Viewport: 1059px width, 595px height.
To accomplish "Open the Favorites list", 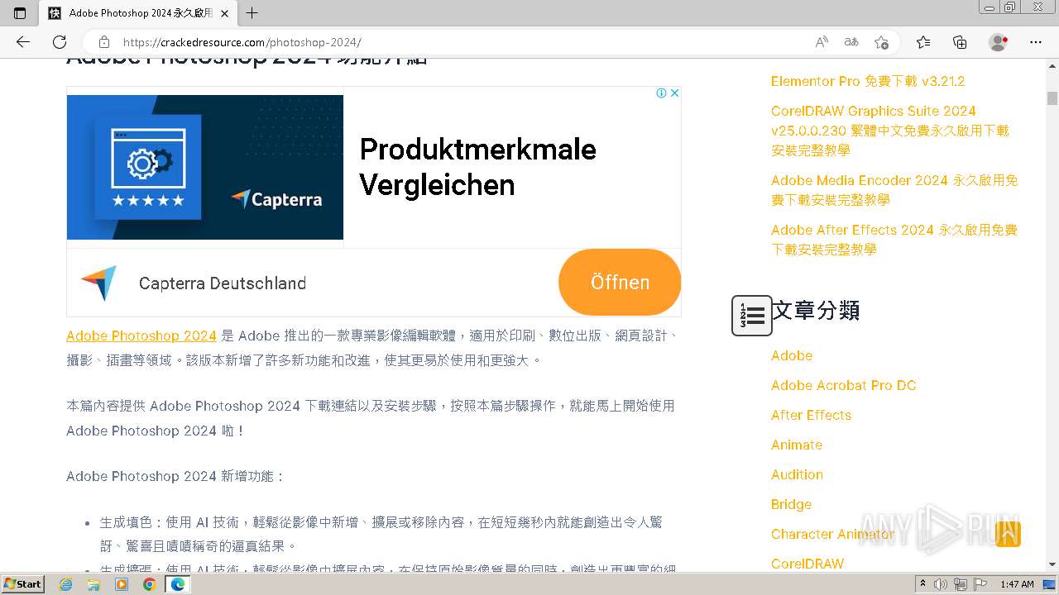I will 923,42.
